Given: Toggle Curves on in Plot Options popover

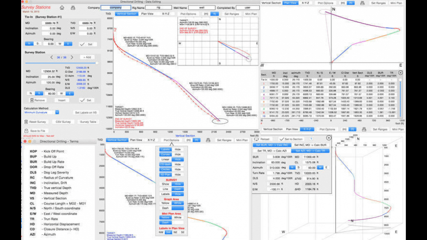Looking at the screenshot, I should pyautogui.click(x=165, y=154).
